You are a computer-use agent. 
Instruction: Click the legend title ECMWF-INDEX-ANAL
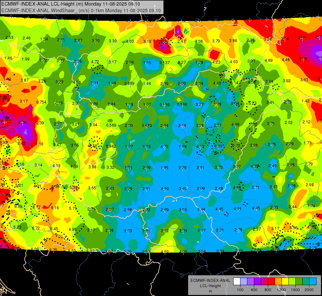(210, 281)
